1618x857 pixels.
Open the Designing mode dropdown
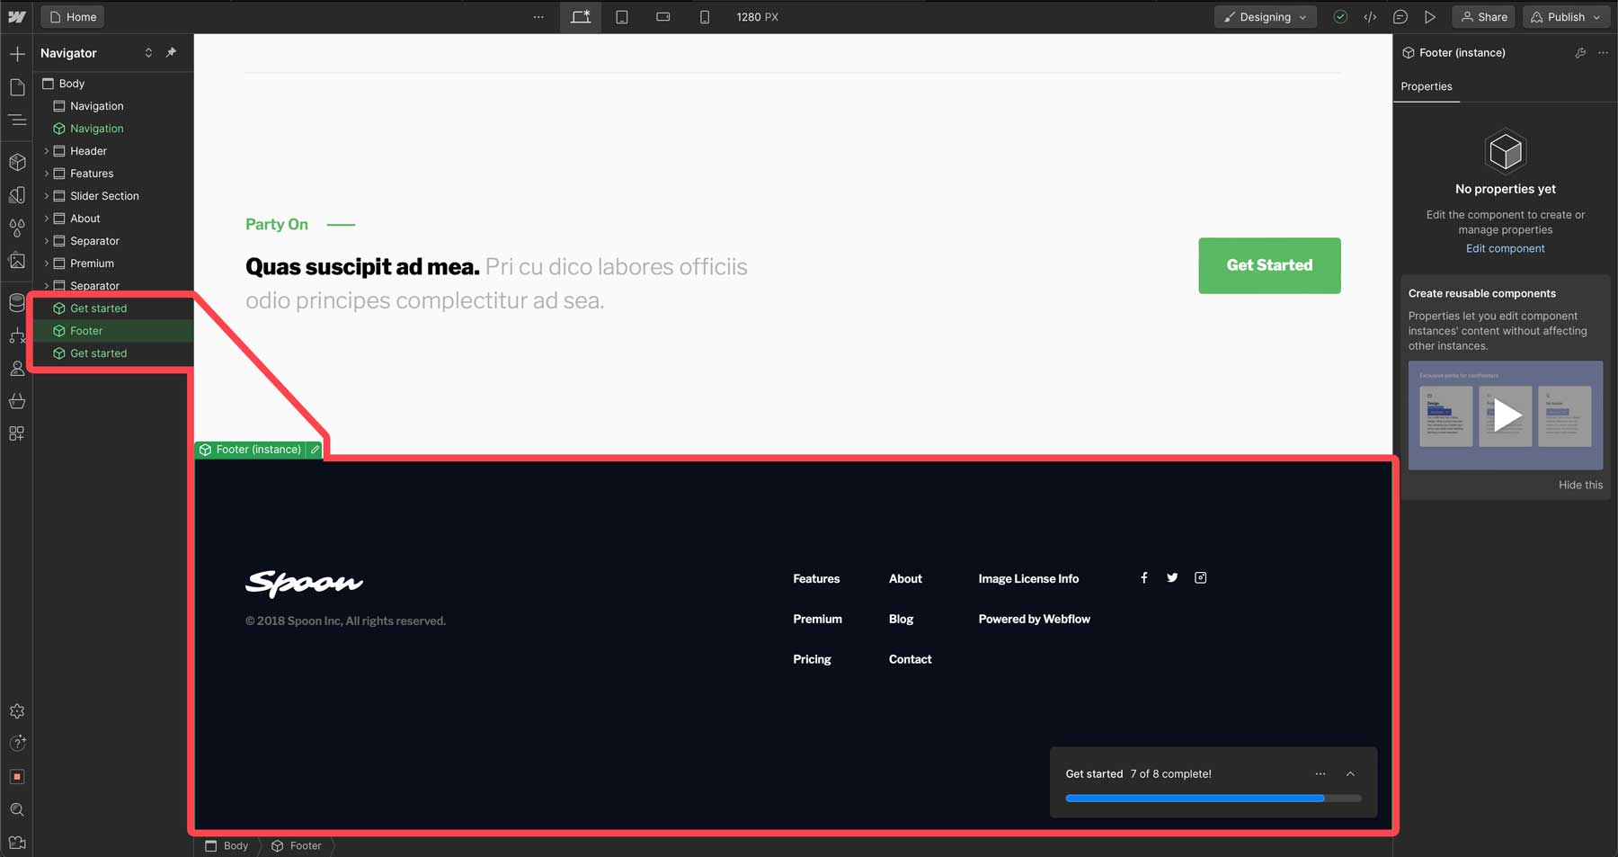(x=1265, y=16)
